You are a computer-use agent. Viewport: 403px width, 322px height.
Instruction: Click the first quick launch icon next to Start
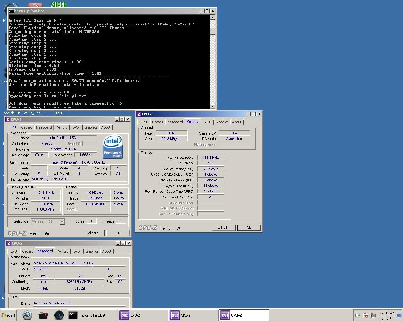click(x=27, y=315)
